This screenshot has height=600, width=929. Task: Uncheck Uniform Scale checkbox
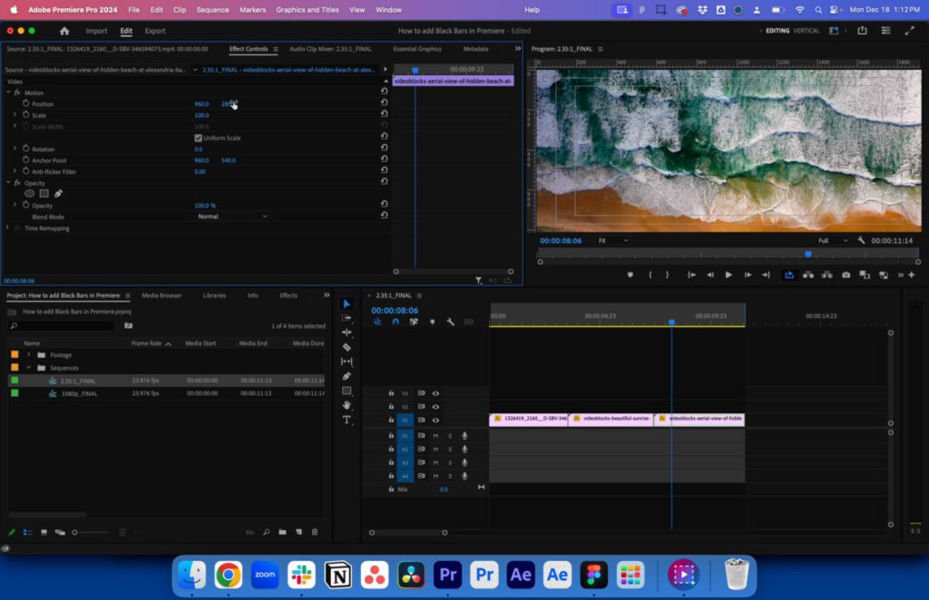click(199, 138)
